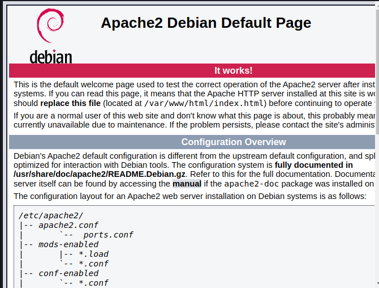The width and height of the screenshot is (379, 288).
Task: Click the scrollbar down arrow
Action: 377,284
